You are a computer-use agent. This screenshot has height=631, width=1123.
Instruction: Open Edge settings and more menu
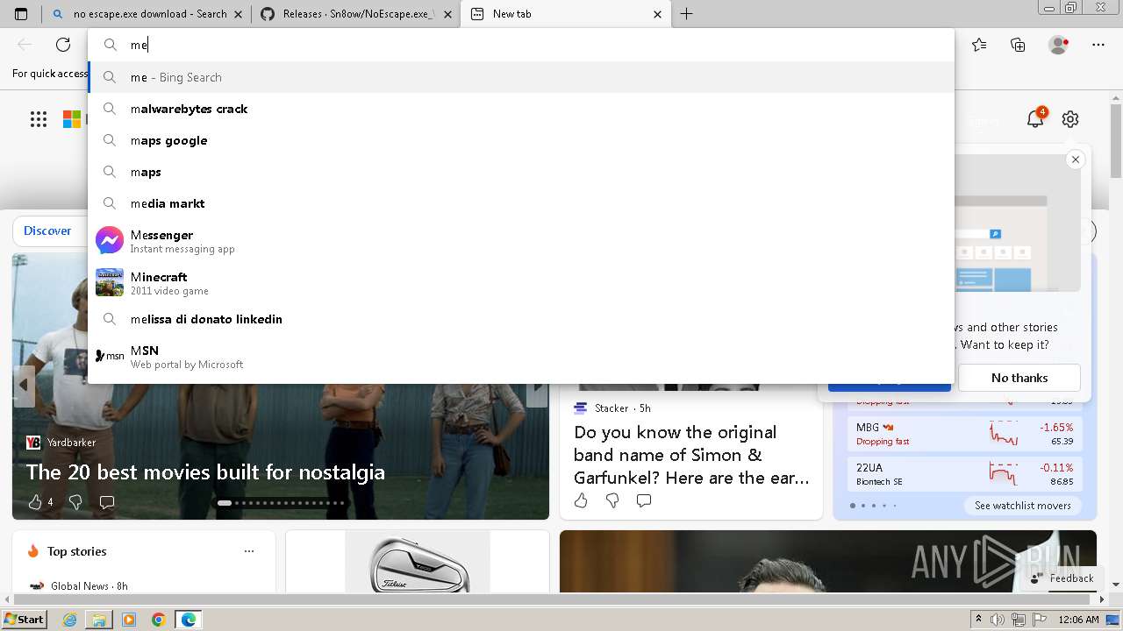[1098, 45]
